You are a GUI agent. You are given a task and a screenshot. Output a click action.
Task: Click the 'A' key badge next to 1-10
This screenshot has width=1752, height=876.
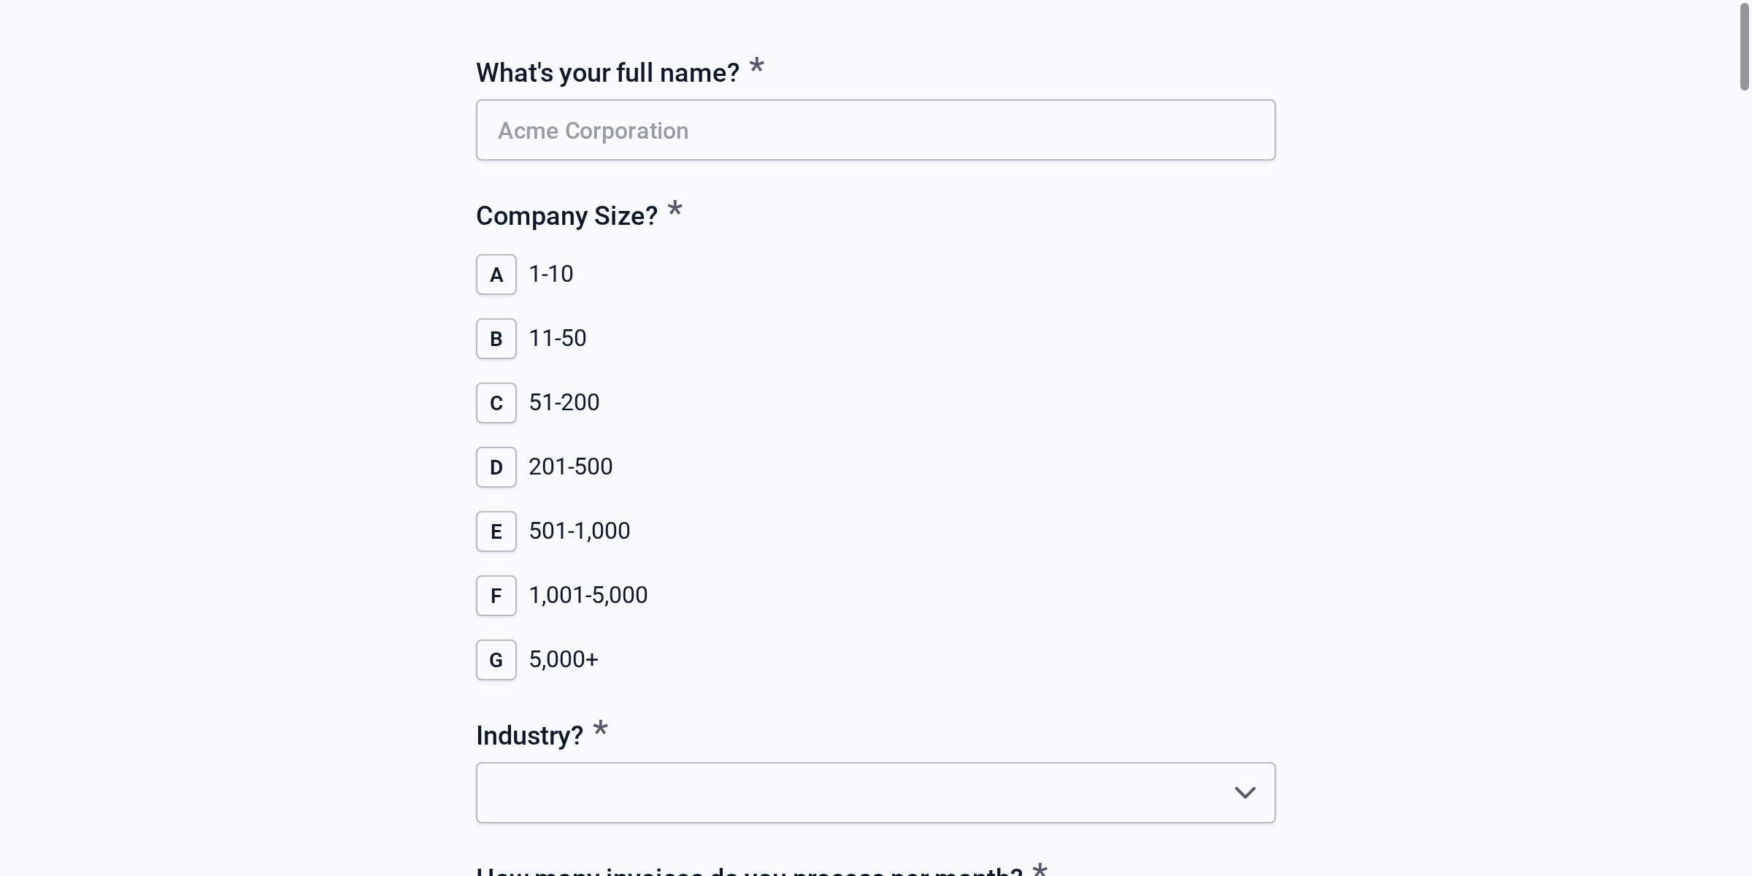496,274
